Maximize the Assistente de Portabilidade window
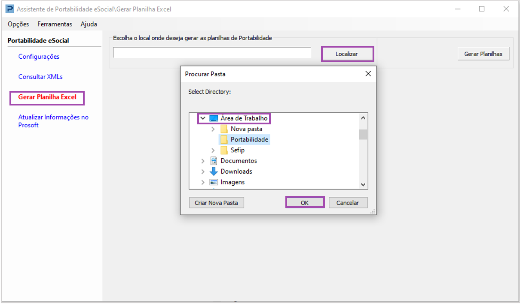 point(482,9)
